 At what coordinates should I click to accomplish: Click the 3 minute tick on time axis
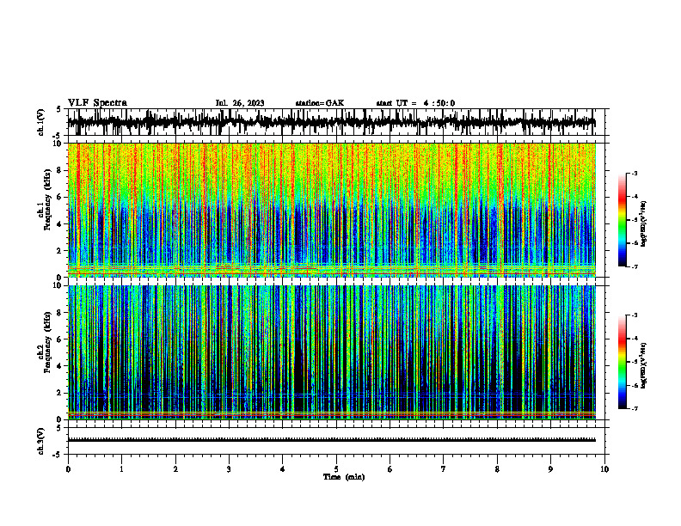(229, 469)
